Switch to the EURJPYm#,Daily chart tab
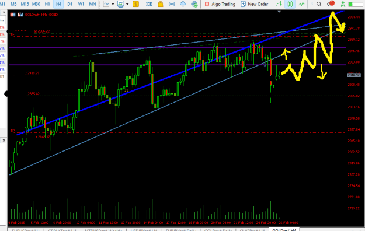 pyautogui.click(x=181, y=230)
